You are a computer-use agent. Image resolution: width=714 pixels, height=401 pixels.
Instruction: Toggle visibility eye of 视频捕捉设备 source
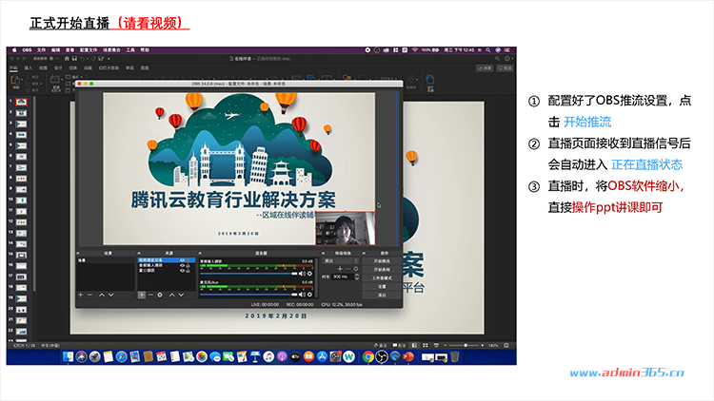point(182,260)
